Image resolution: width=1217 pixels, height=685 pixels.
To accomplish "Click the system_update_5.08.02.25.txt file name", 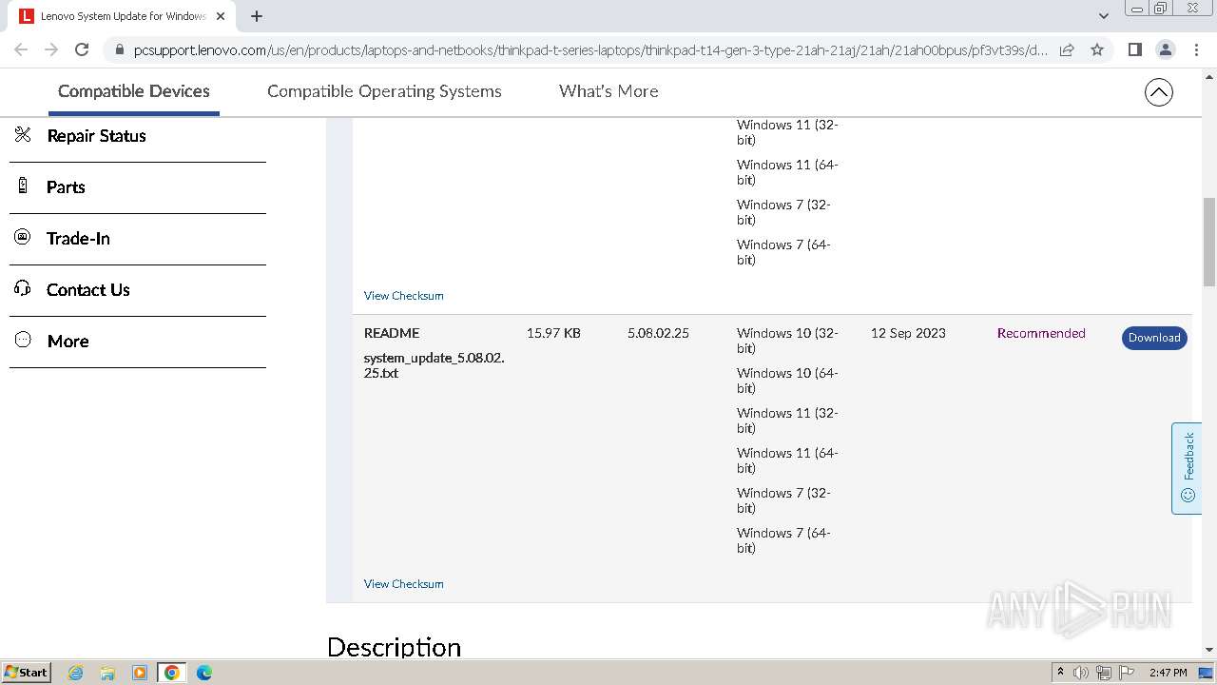I will [434, 365].
